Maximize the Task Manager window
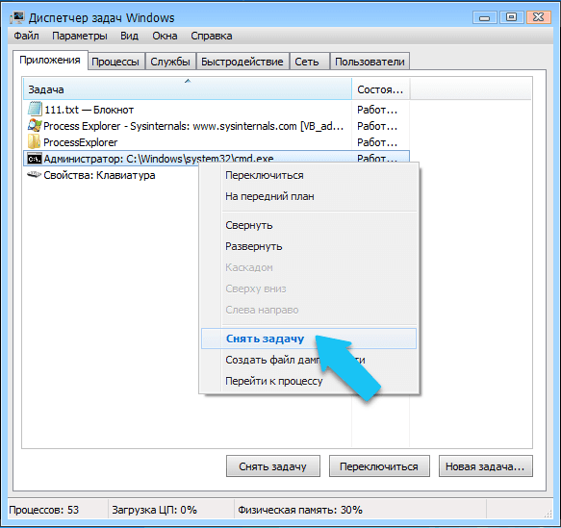Screen dimensions: 561x528 click(511, 17)
